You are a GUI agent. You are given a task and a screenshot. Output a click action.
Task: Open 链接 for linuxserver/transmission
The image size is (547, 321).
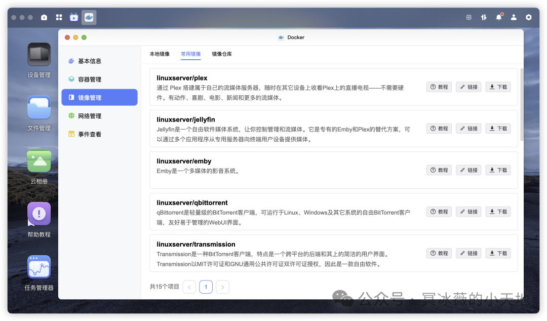[x=468, y=253]
